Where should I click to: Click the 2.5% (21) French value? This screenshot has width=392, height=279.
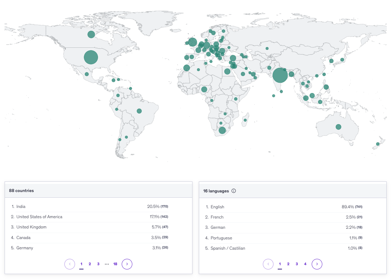point(354,217)
